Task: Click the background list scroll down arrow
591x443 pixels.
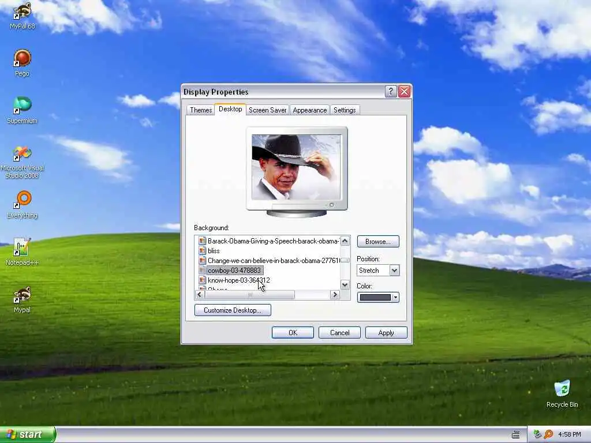Action: pos(345,285)
